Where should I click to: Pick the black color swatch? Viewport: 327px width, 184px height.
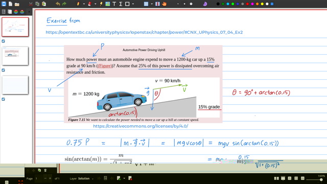click(218, 4)
